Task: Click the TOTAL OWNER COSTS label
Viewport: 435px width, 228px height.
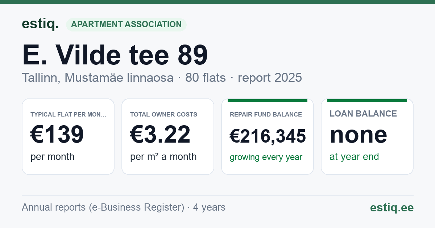Action: (x=163, y=115)
